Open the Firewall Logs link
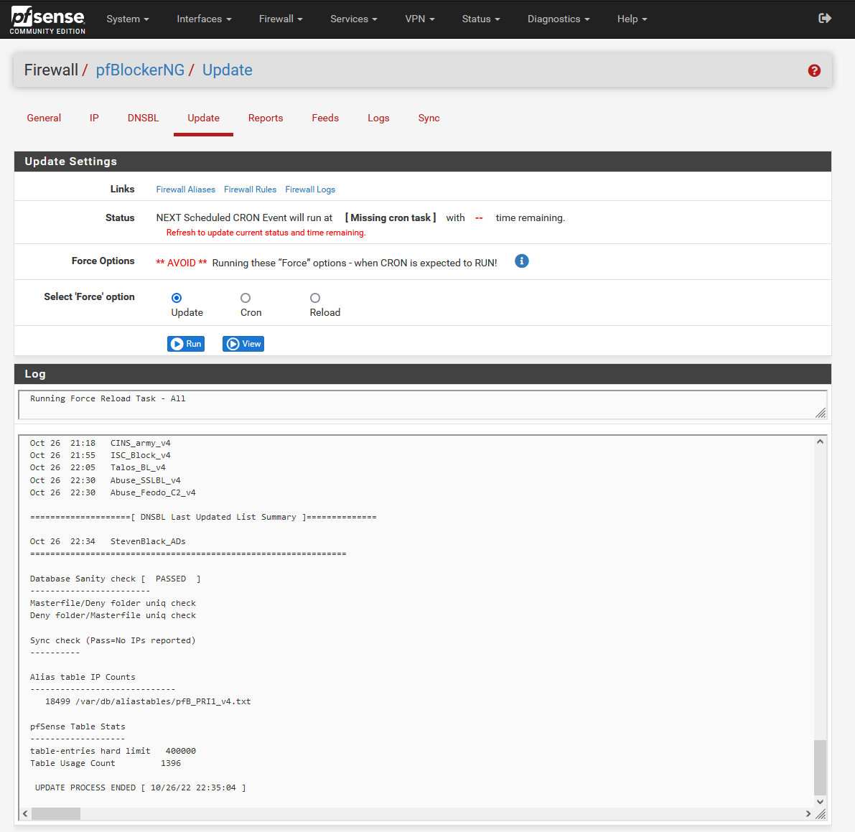Screen dimensions: 855x832 tap(310, 190)
